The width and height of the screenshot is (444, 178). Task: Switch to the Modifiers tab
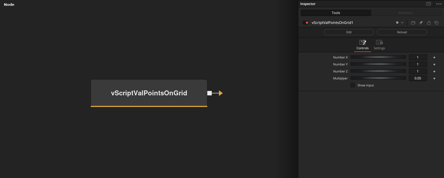(406, 13)
